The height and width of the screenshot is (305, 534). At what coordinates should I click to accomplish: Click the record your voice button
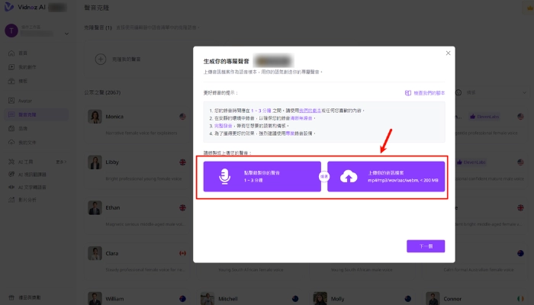[262, 176]
